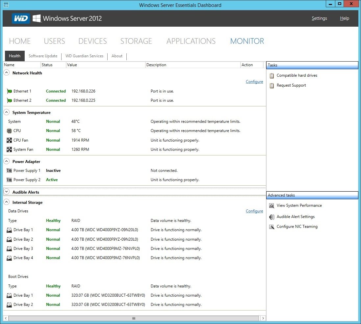Open the About tab
This screenshot has height=324, width=361.
(x=117, y=56)
